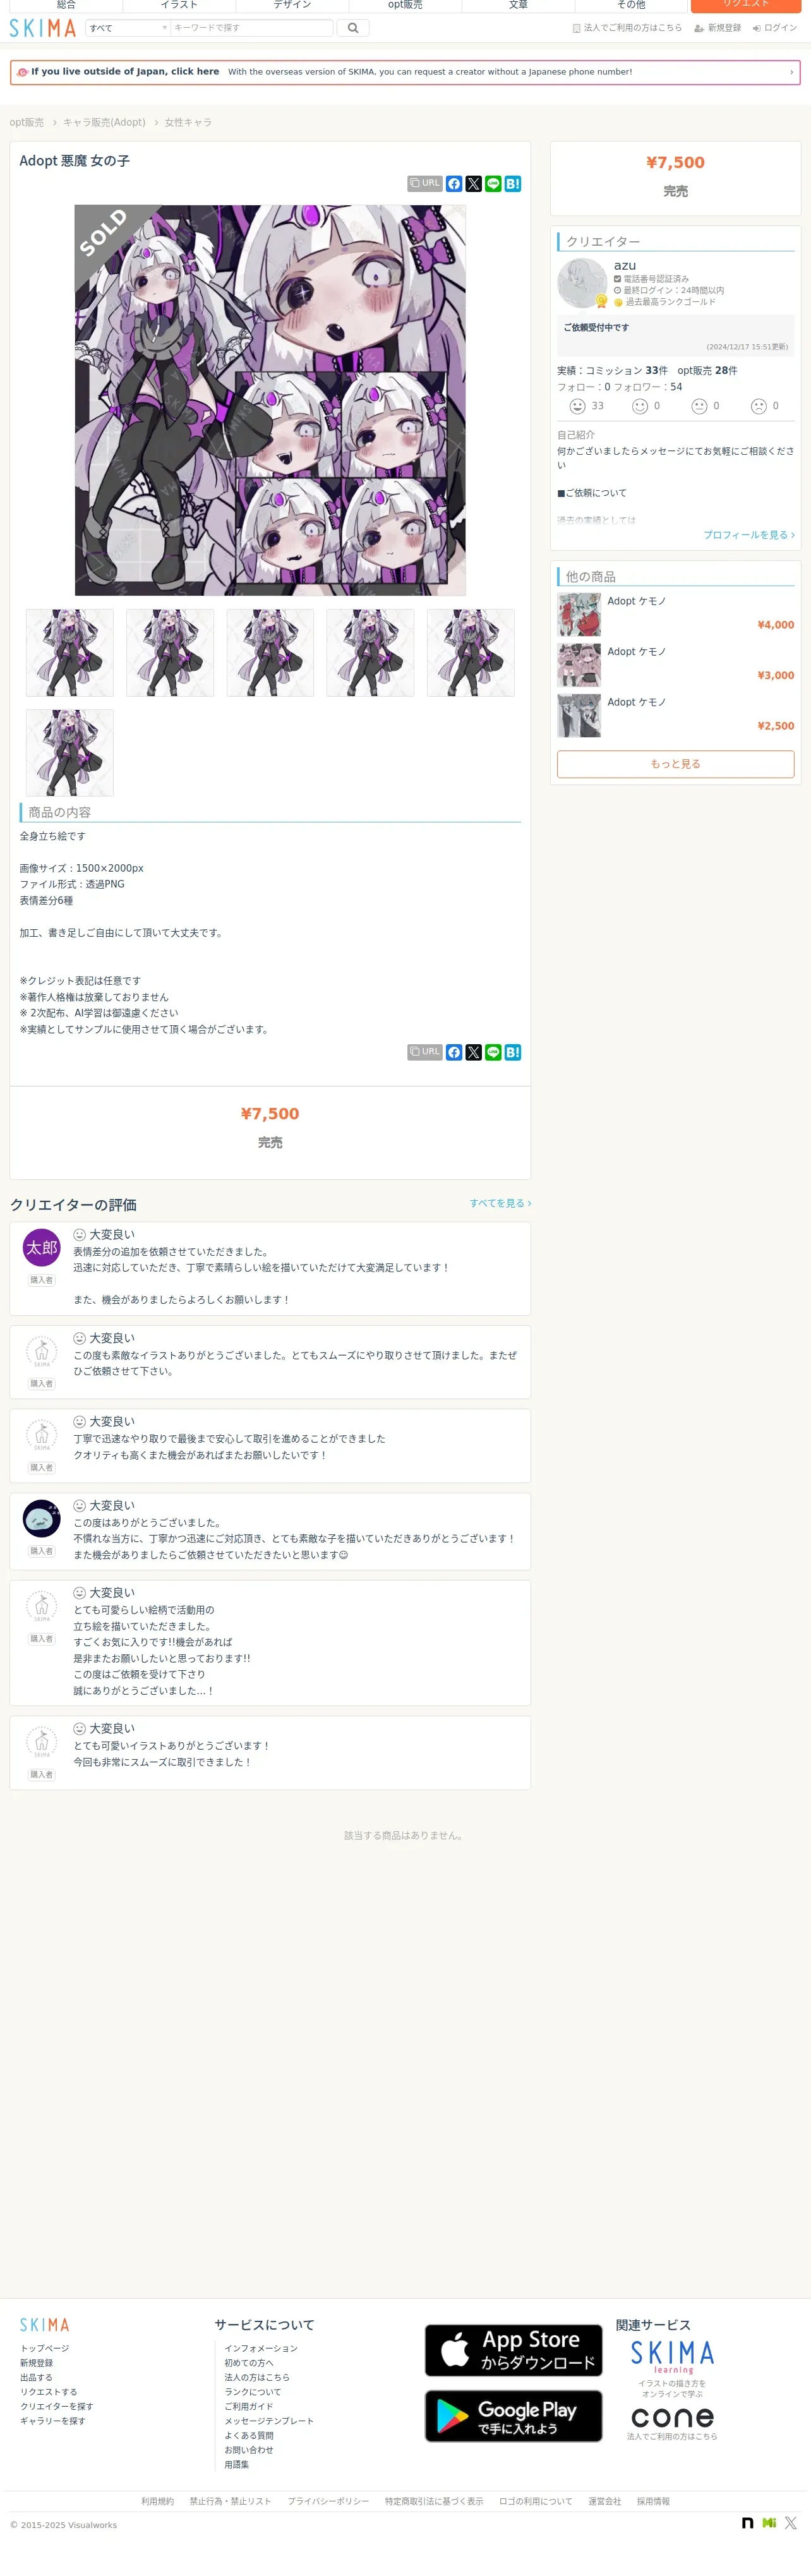Open Adopt ケモノ item priced ¥3,000
Screen dimensions: 811x2576
(676, 664)
